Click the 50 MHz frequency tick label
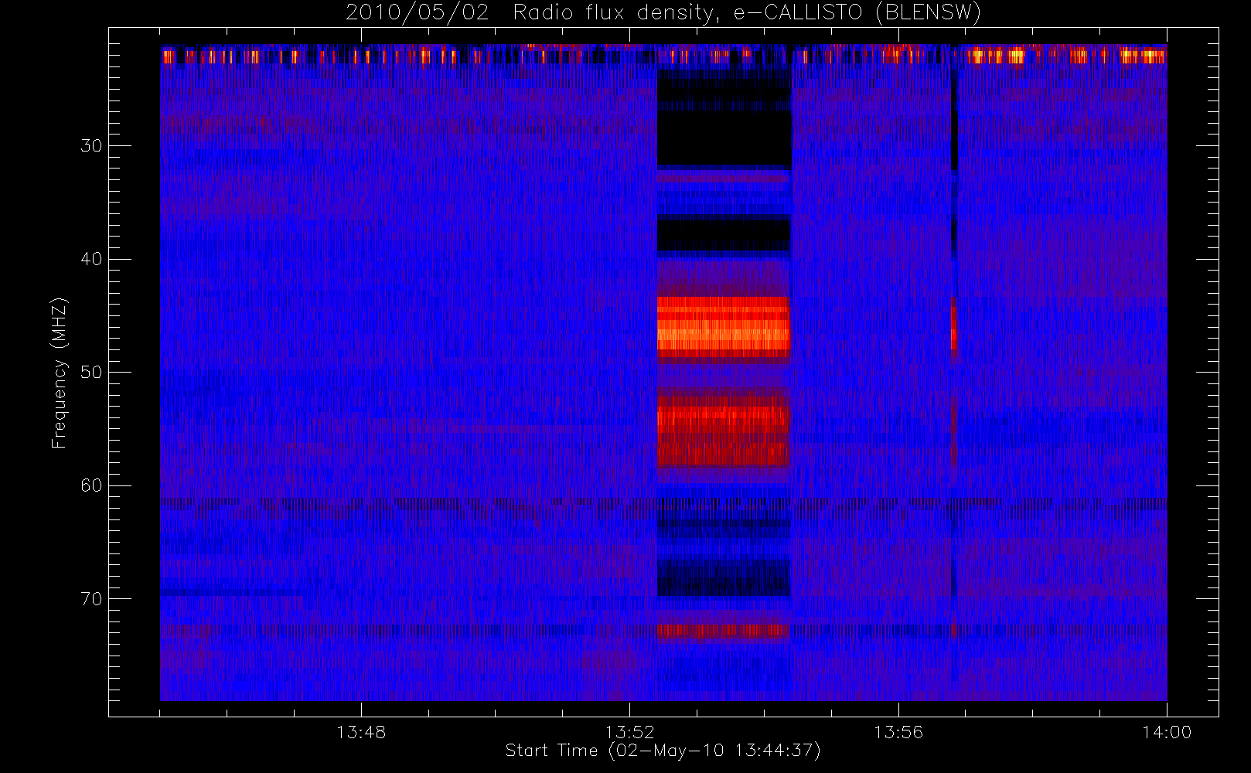The image size is (1251, 773). 91,372
